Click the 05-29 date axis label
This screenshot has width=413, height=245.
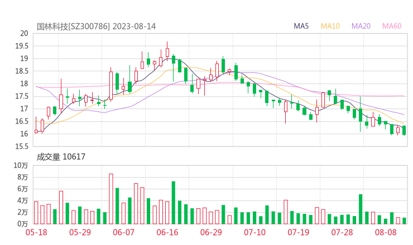pyautogui.click(x=80, y=232)
